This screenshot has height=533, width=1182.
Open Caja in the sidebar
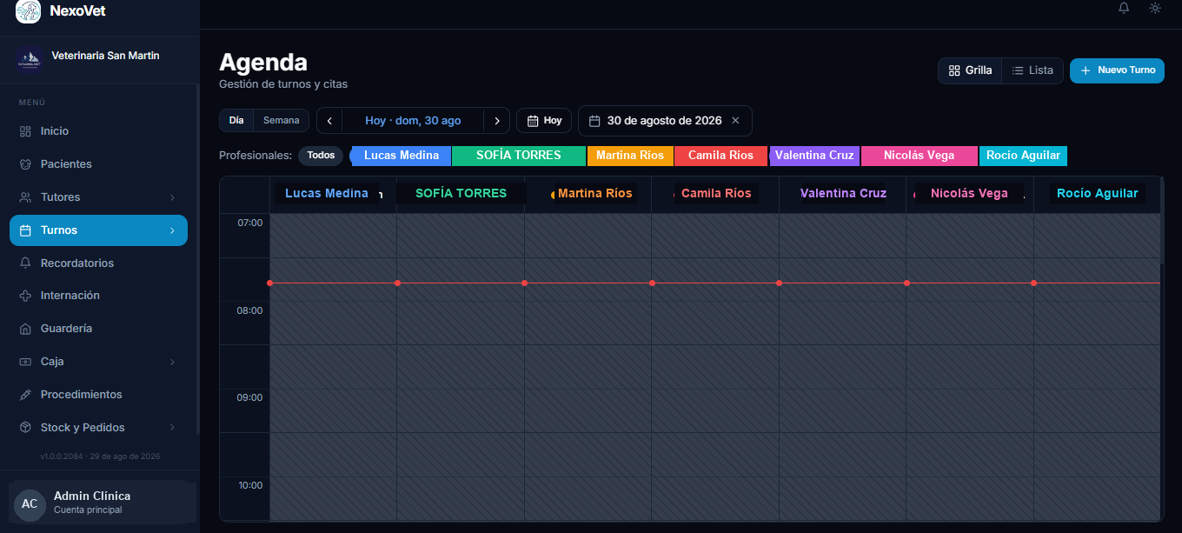pos(98,362)
